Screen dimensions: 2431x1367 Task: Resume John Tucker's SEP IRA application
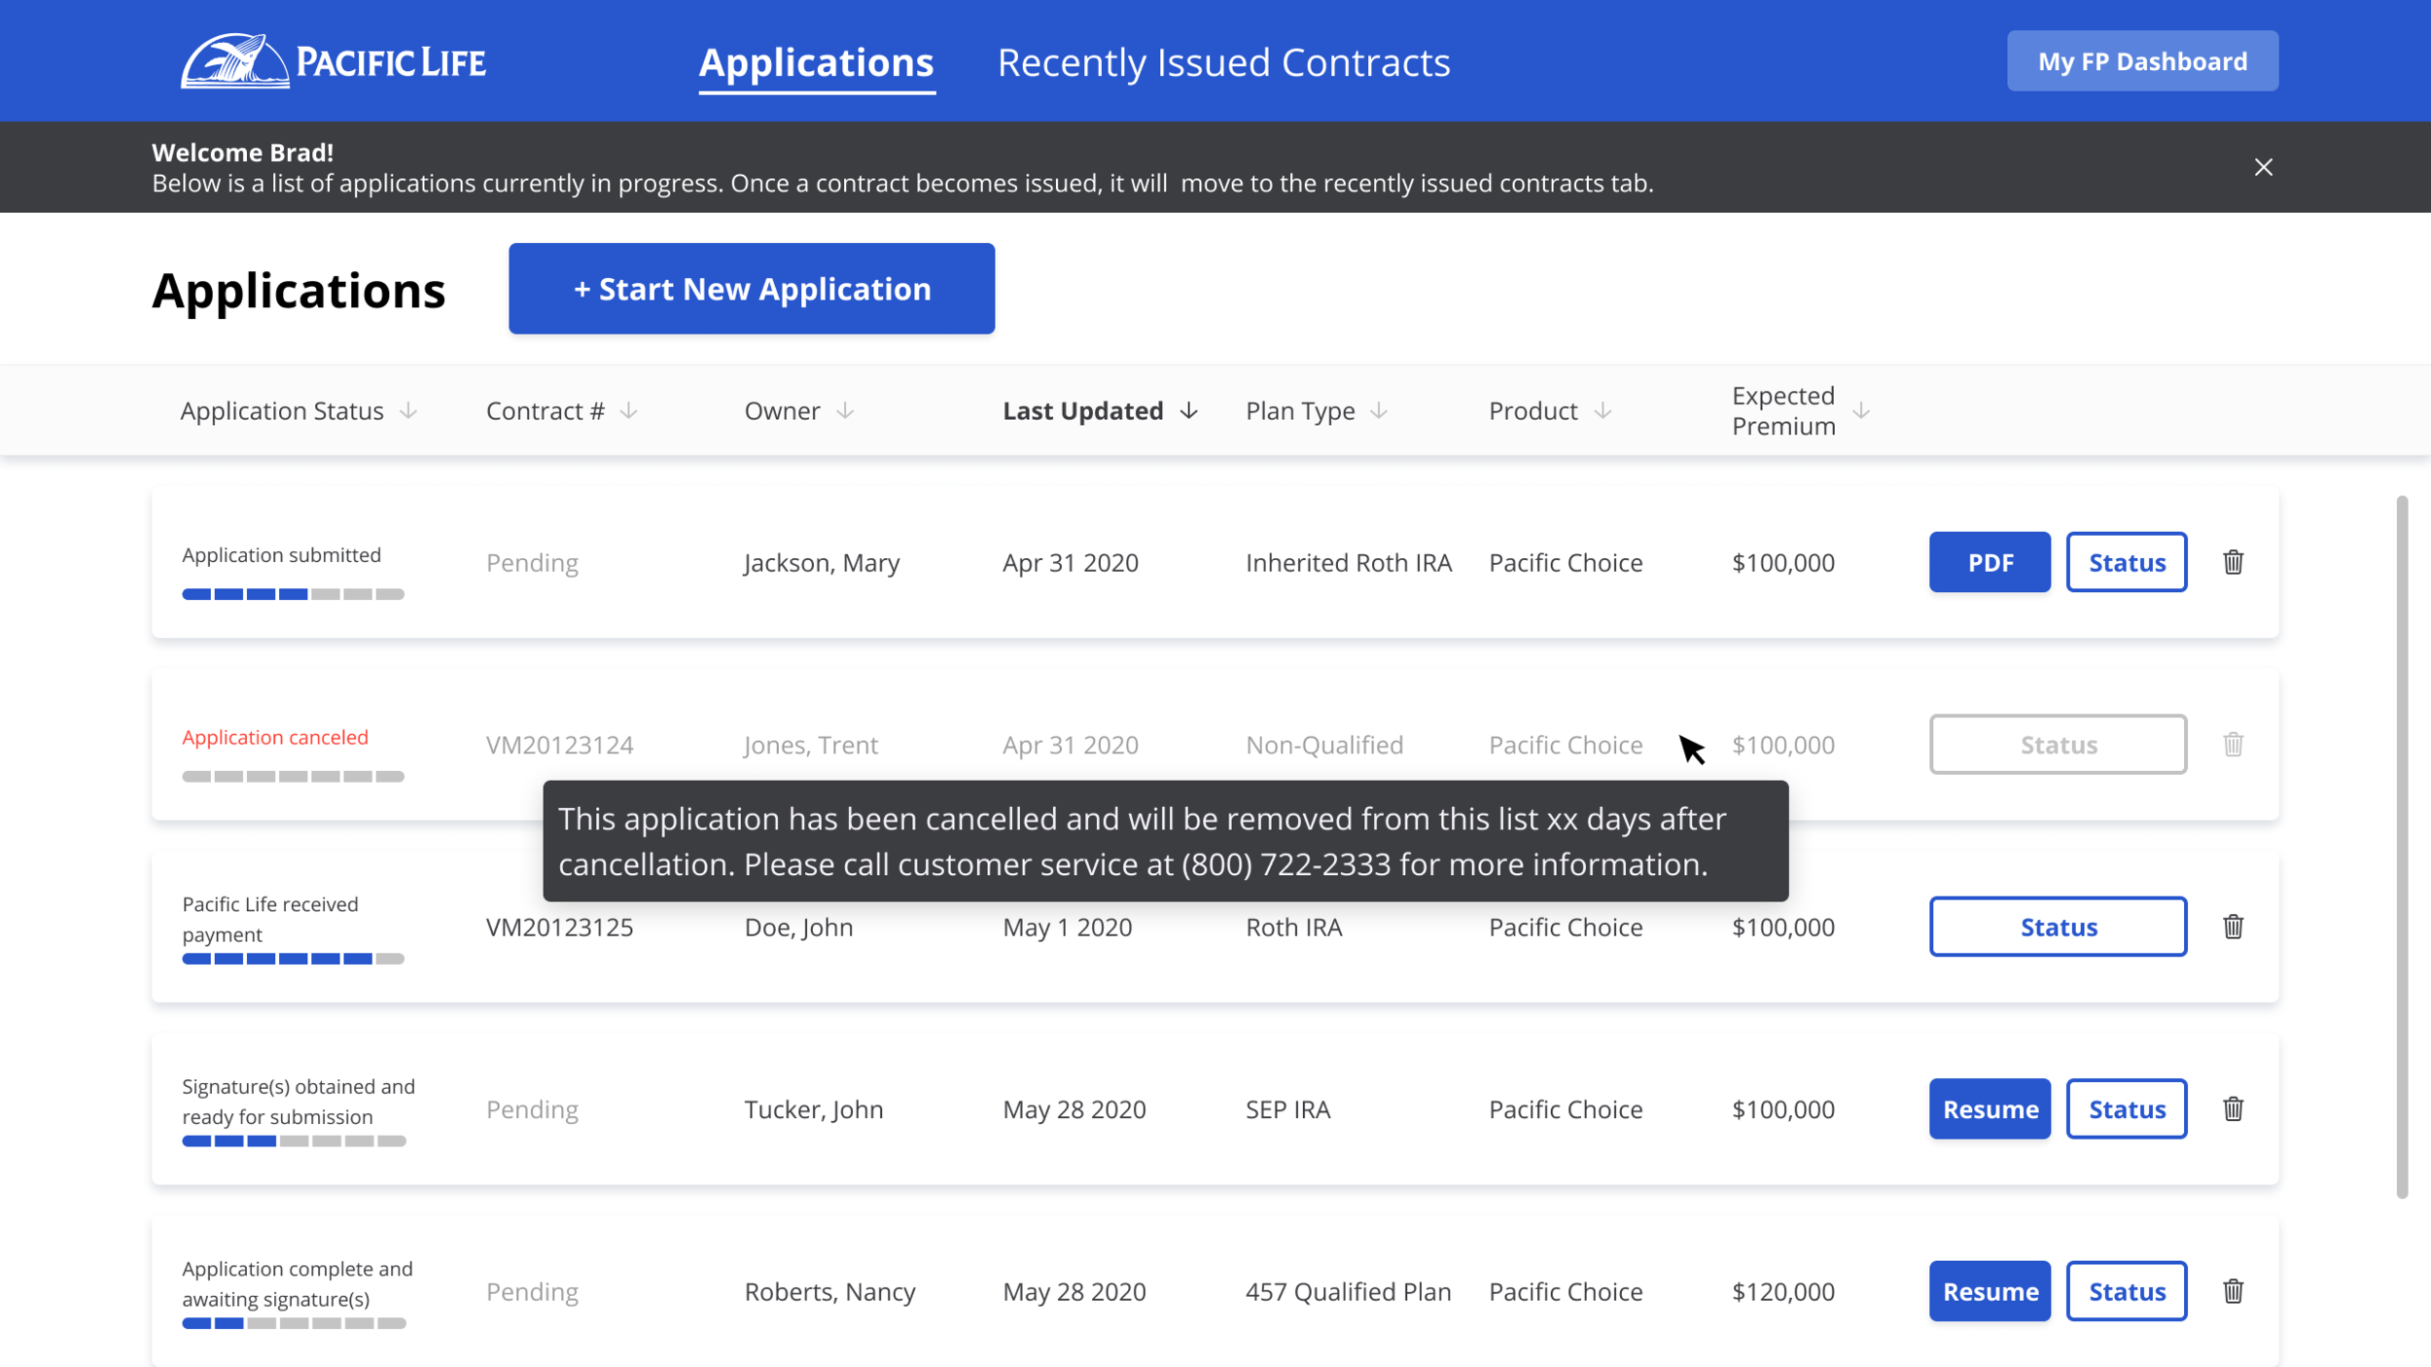[x=1990, y=1108]
